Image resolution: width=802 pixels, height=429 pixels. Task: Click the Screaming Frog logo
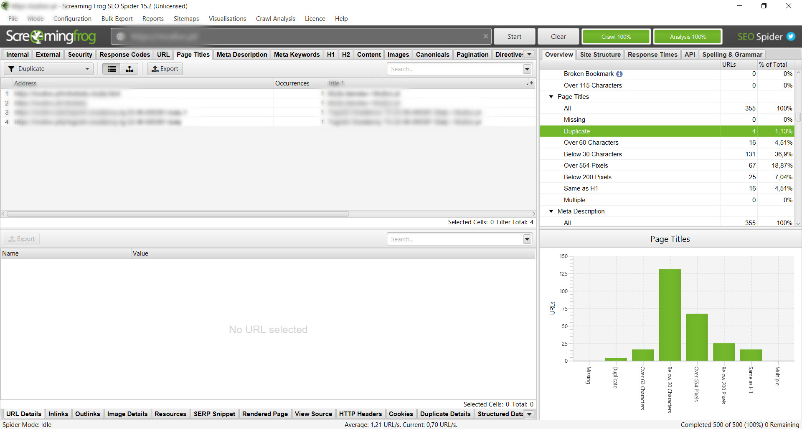point(51,37)
